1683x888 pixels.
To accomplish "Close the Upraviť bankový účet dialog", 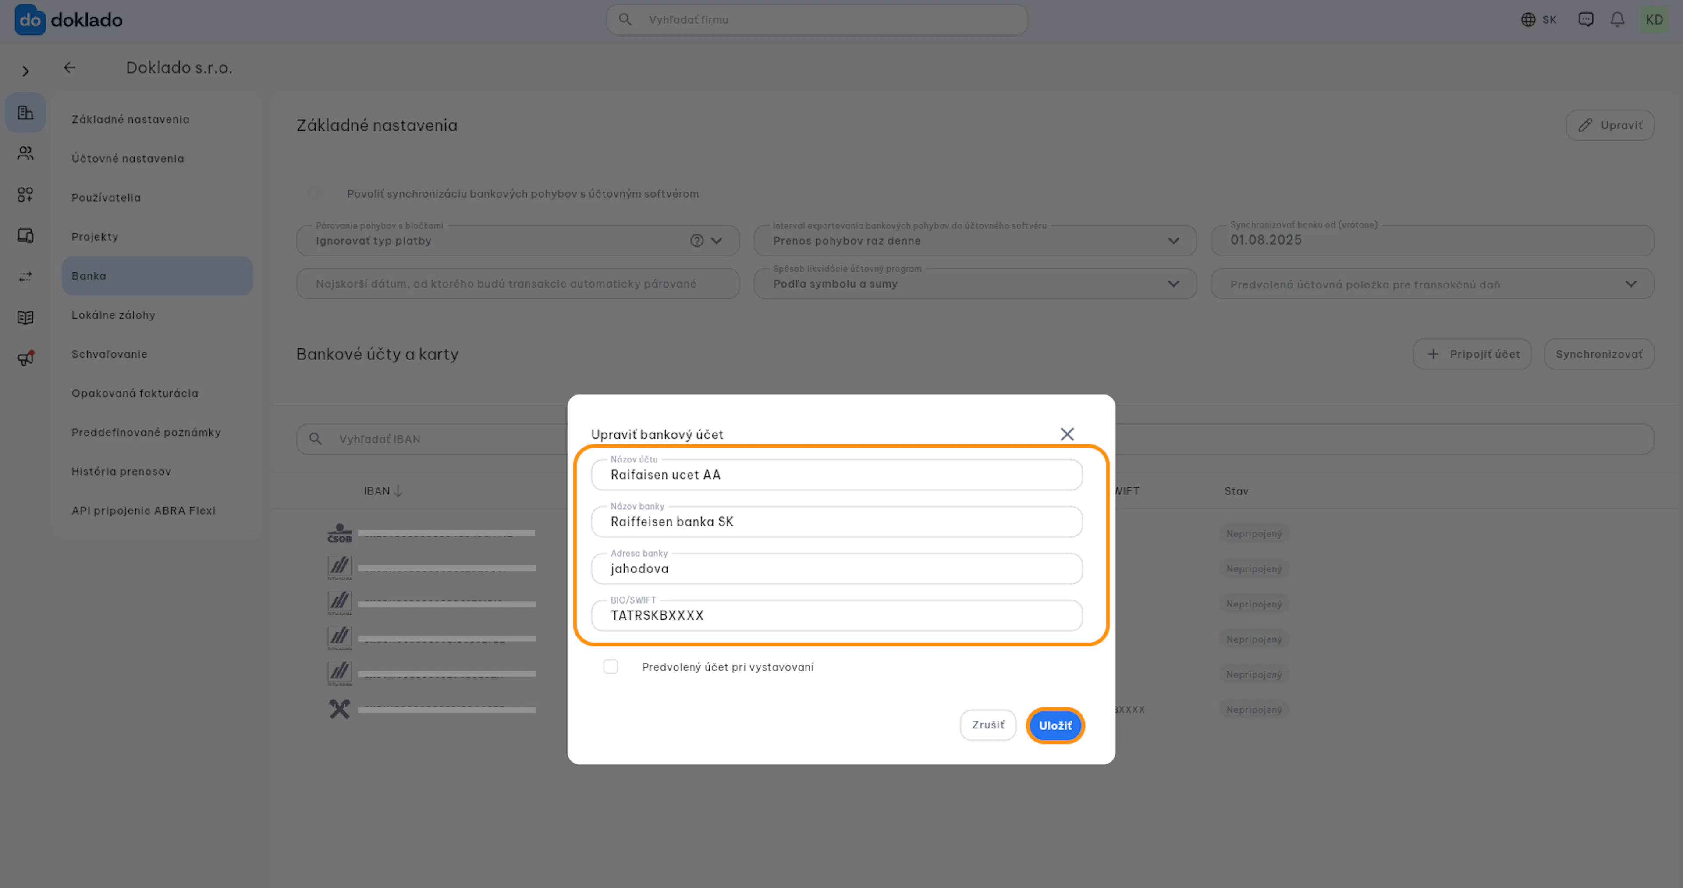I will point(1067,434).
